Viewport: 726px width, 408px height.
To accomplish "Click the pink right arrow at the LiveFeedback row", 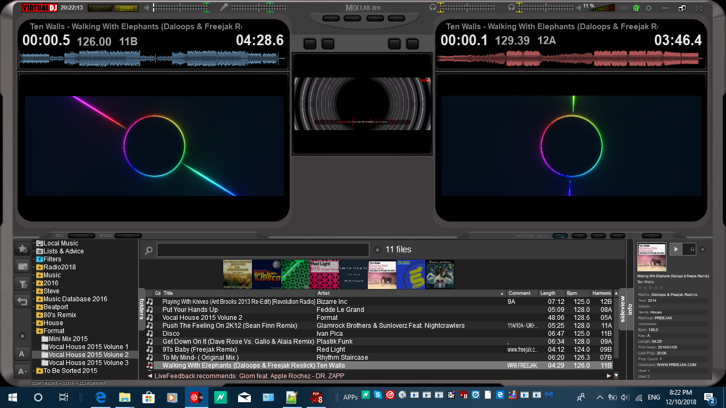I will pos(609,376).
